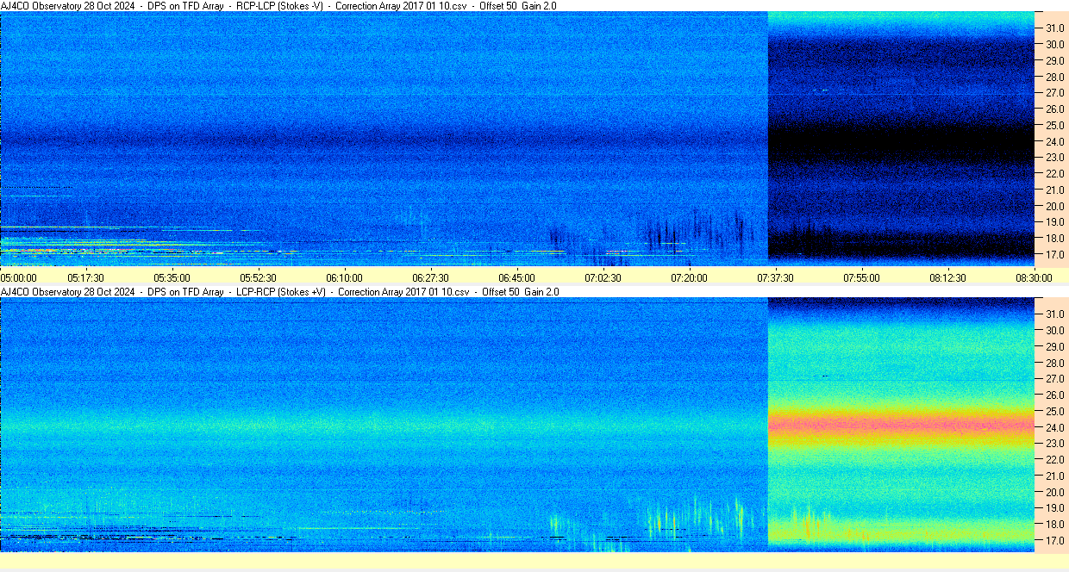Screen dimensions: 1069x572
Task: Pick 26.0 frequency label in RCP-LCP panel
Action: click(x=1055, y=109)
